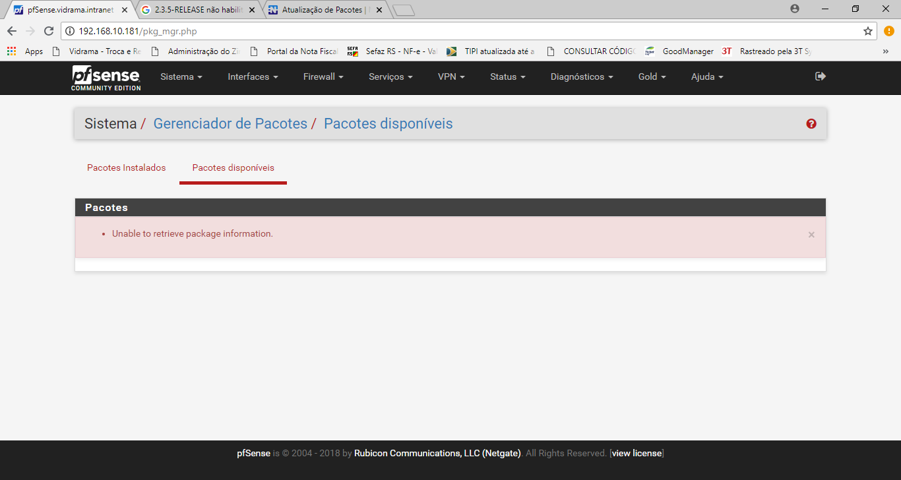This screenshot has width=901, height=480.
Task: Click the Gerenciador de Pacotes breadcrumb link
Action: point(230,124)
